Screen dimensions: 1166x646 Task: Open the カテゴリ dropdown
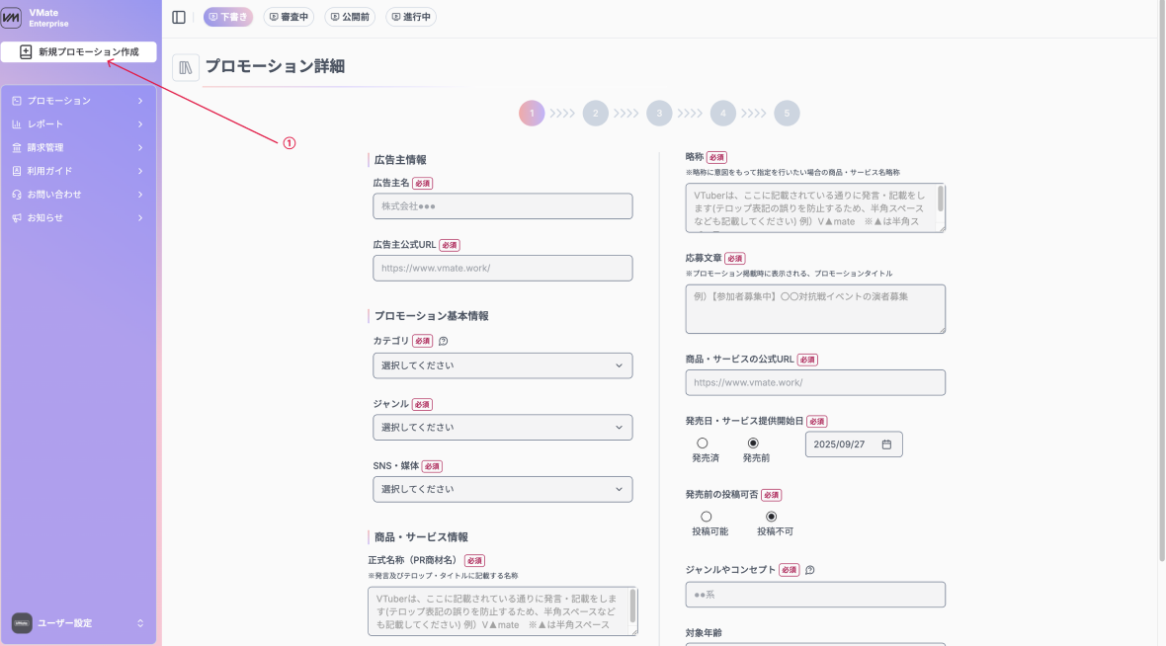point(502,365)
